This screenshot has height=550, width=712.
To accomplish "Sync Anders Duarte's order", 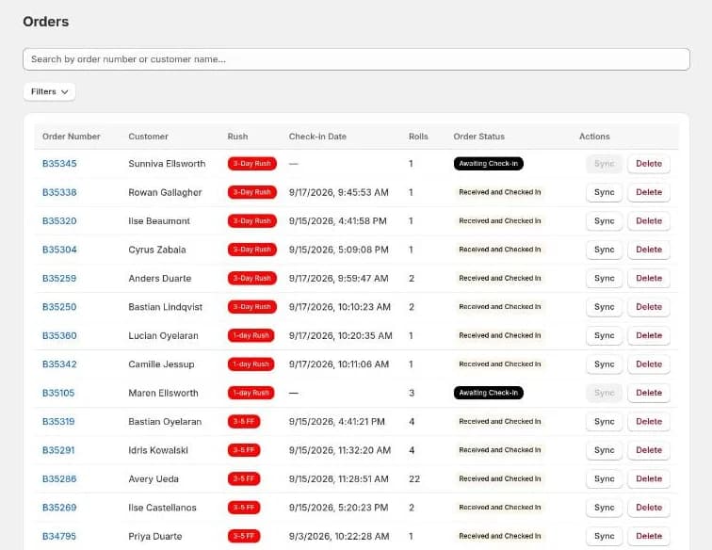I will pos(605,278).
